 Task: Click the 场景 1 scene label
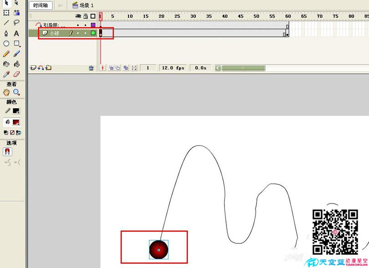click(83, 5)
